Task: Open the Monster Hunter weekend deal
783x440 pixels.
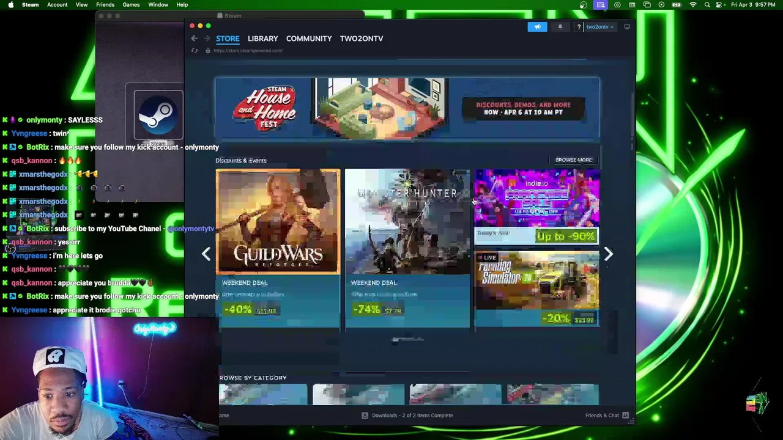Action: 407,248
